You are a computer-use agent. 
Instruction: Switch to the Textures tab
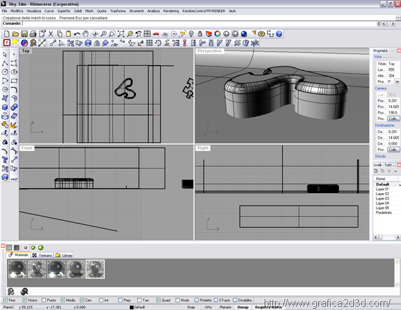[43, 255]
